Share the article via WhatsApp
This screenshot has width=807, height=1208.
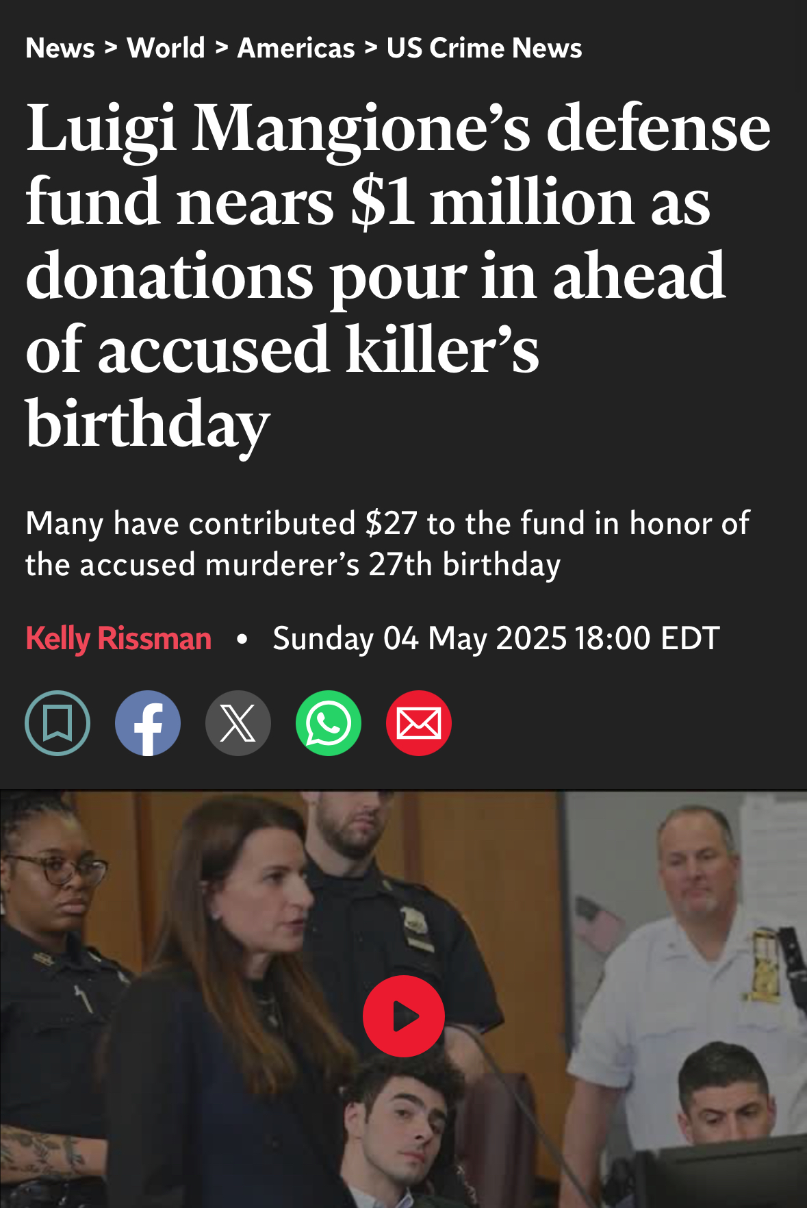pos(329,723)
